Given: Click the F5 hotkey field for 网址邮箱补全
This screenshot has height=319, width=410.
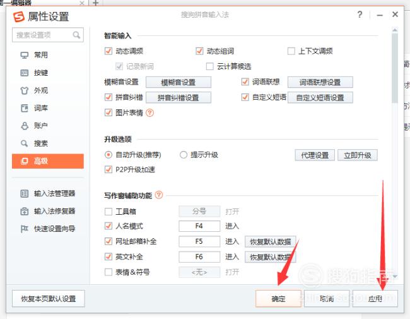Looking at the screenshot, I should point(199,241).
